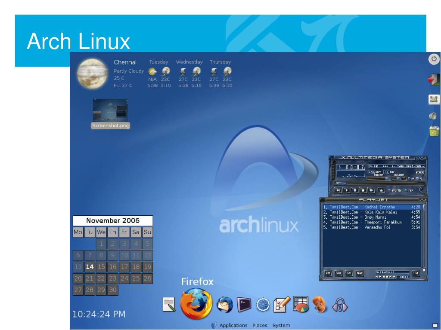The image size is (441, 330).
Task: Open the playlist add menu
Action: point(328,273)
